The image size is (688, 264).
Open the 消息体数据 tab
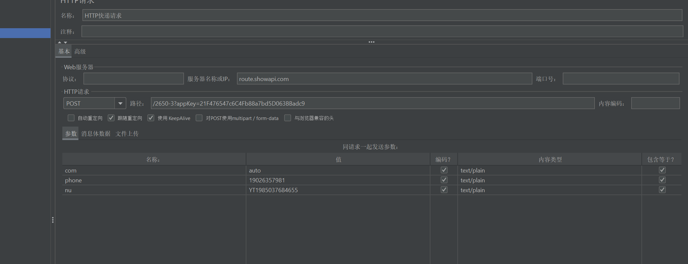click(96, 133)
